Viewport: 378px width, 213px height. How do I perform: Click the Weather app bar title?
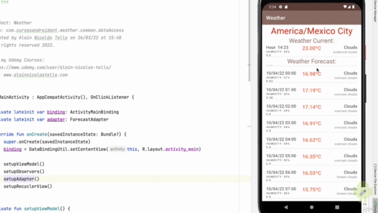click(x=276, y=18)
